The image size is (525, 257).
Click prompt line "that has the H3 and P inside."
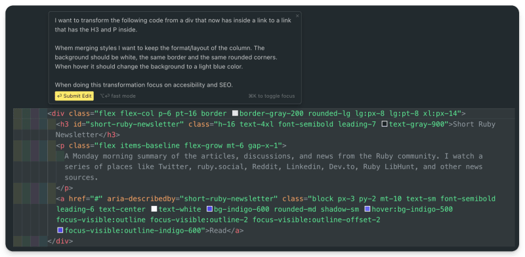click(x=96, y=30)
